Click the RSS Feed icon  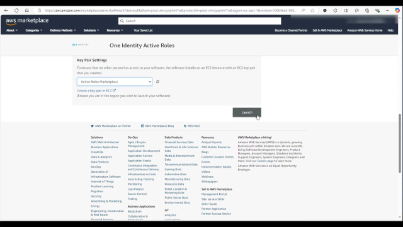pos(185,126)
